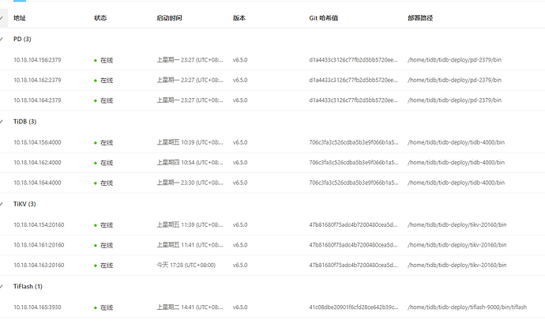The height and width of the screenshot is (328, 545).
Task: Click Git hash 706c3fa3c… of 10.18.104.156:4000
Action: [x=354, y=142]
